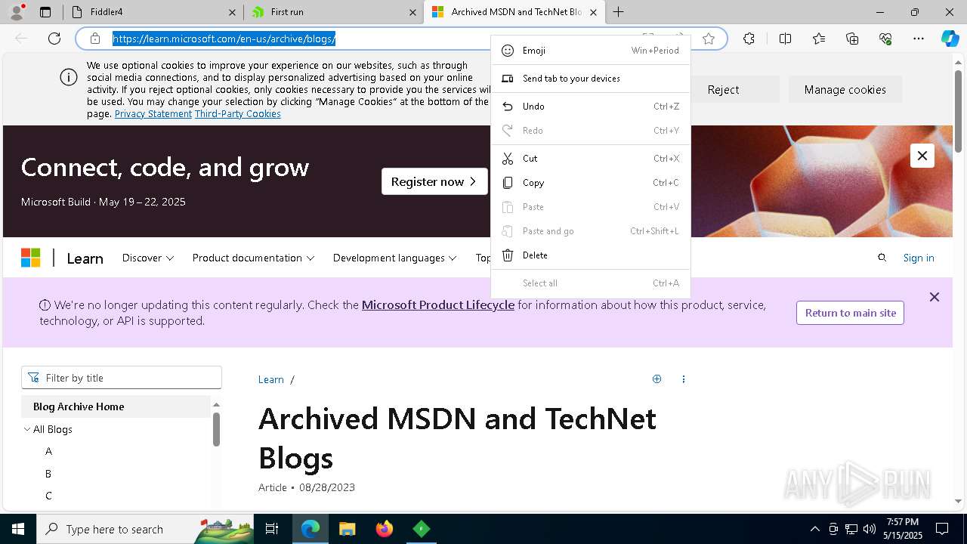
Task: Open article more actions vertical dots
Action: [x=683, y=379]
